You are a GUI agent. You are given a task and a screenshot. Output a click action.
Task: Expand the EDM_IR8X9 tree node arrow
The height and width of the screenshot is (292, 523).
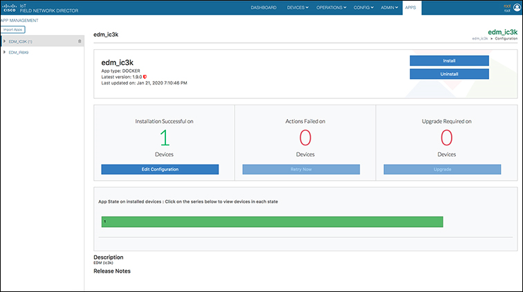4,52
